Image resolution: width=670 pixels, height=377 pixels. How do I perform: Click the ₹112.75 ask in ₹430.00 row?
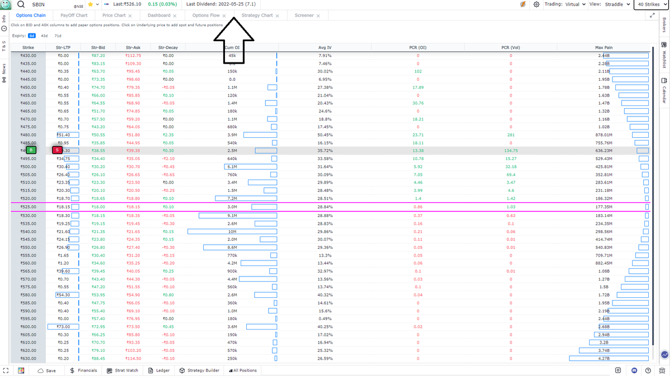(x=133, y=56)
